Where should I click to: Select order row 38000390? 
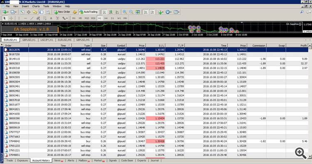[x=156, y=118]
